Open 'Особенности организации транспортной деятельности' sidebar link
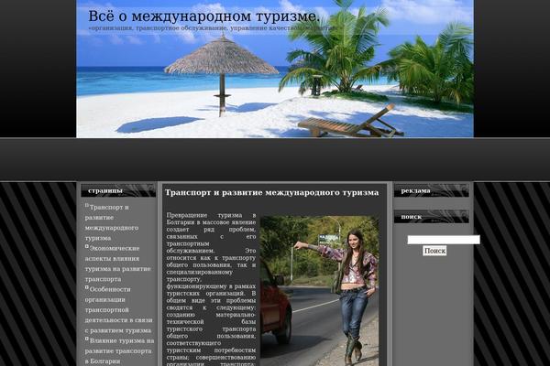 pyautogui.click(x=118, y=309)
